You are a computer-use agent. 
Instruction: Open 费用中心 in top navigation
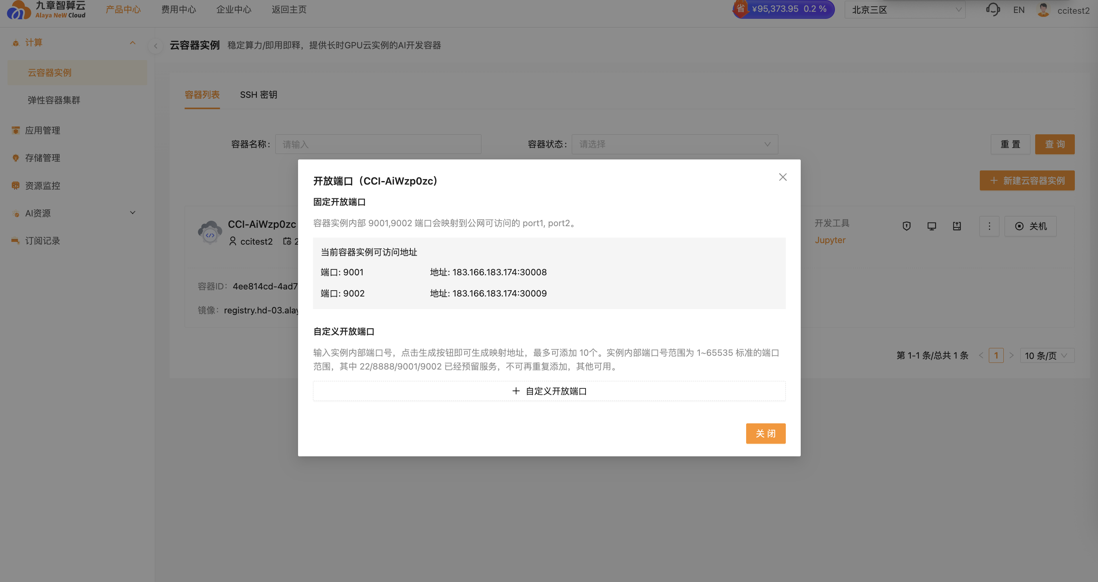tap(178, 9)
